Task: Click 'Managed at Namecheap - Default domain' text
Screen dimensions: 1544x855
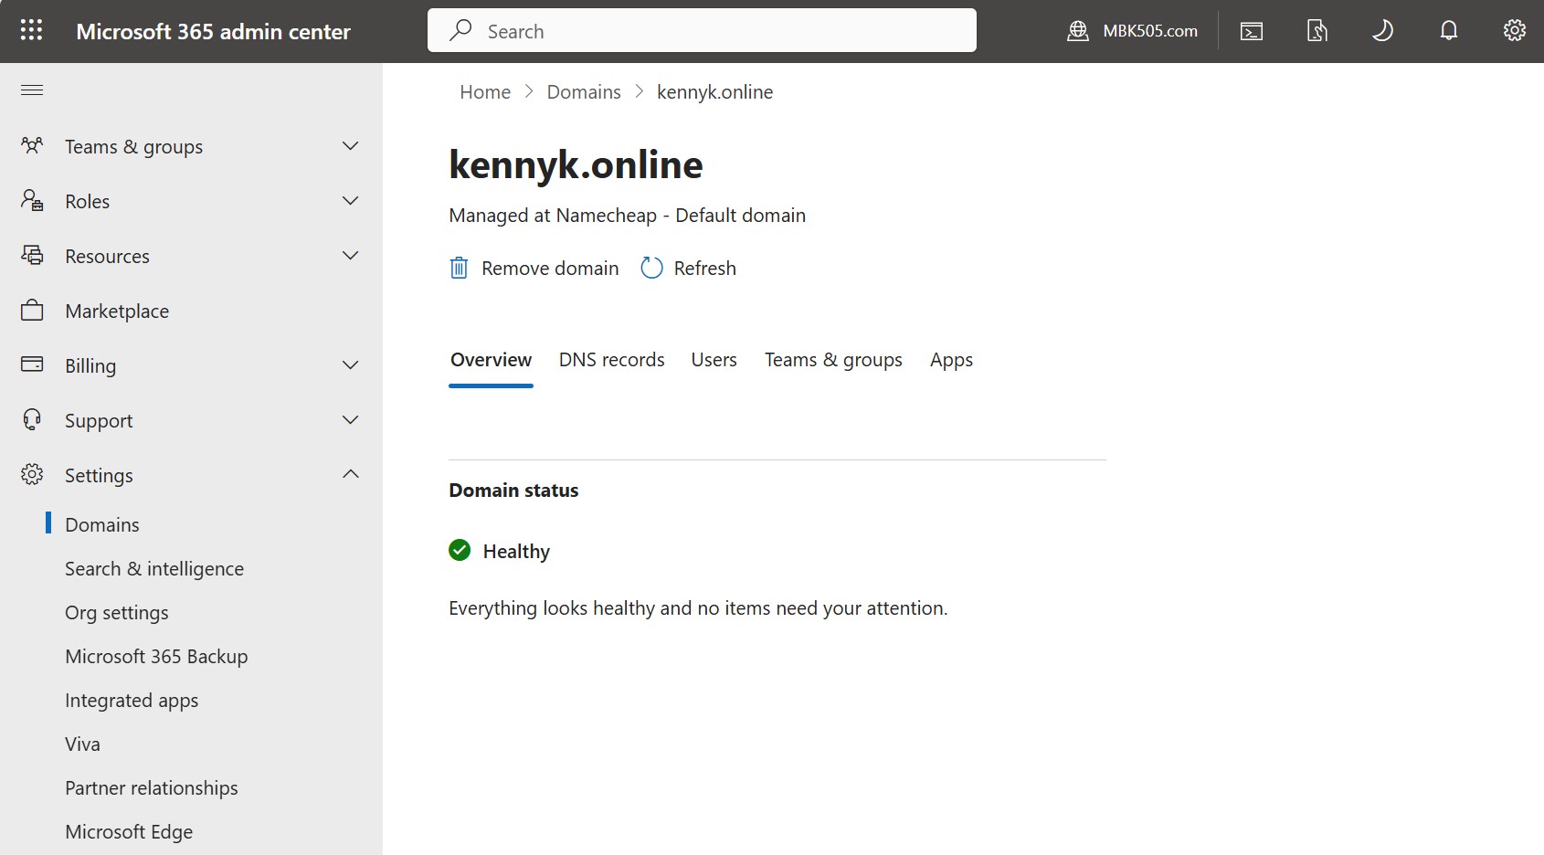Action: point(627,215)
